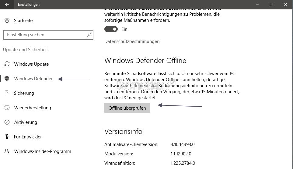Go to Startseite
This screenshot has height=169, width=293.
click(23, 21)
